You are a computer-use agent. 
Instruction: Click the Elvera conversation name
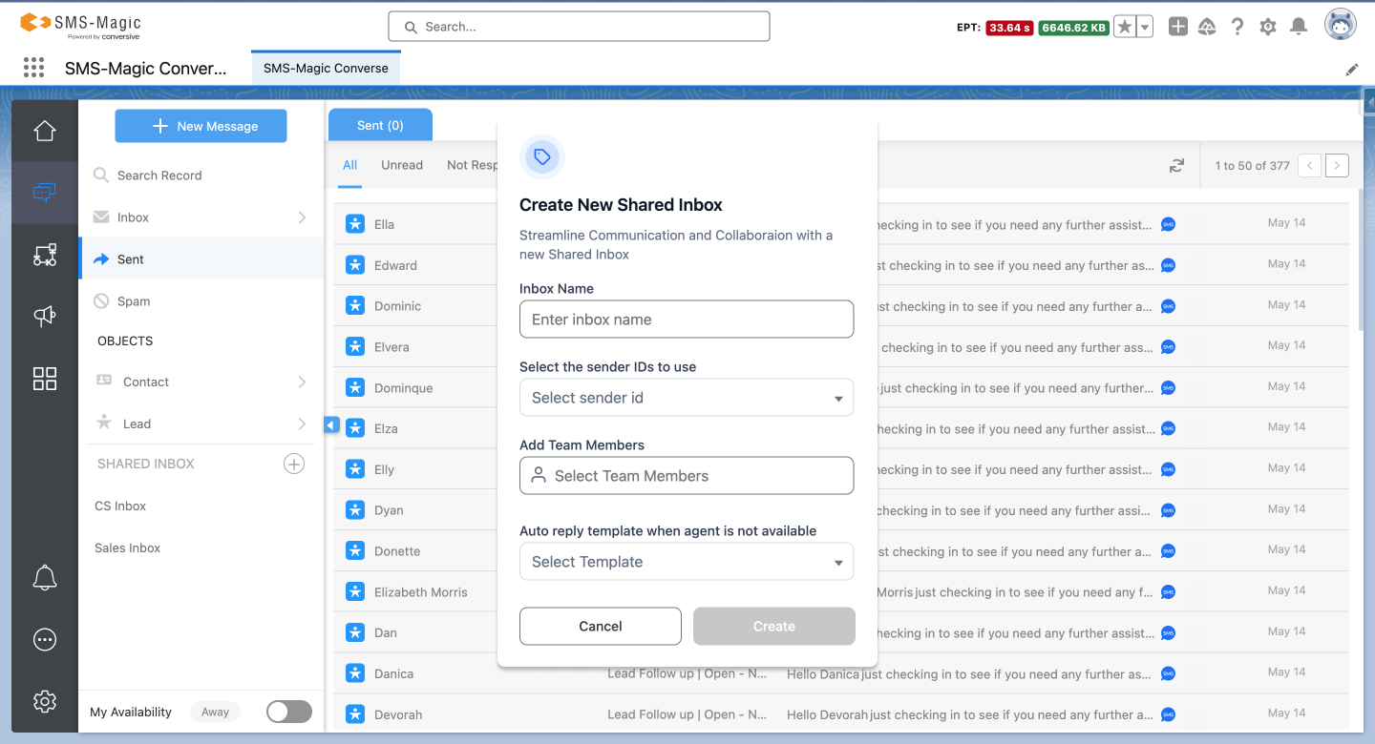391,347
